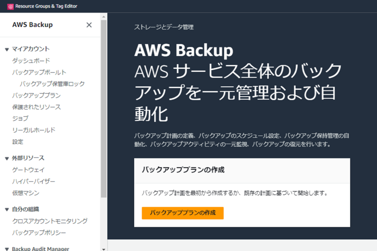Collapse the マイアカウント section triangle

point(7,50)
